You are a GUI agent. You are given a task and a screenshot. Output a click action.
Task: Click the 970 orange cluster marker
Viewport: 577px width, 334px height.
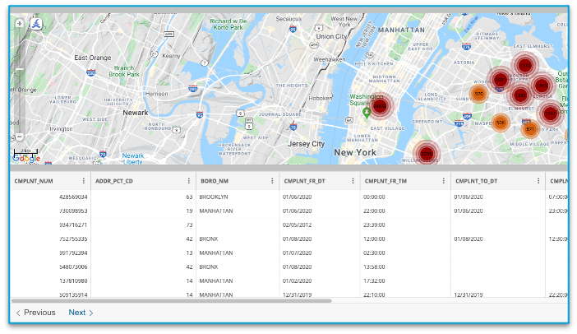pyautogui.click(x=478, y=94)
